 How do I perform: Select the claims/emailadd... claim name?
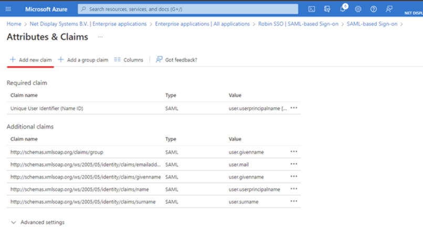coord(85,164)
